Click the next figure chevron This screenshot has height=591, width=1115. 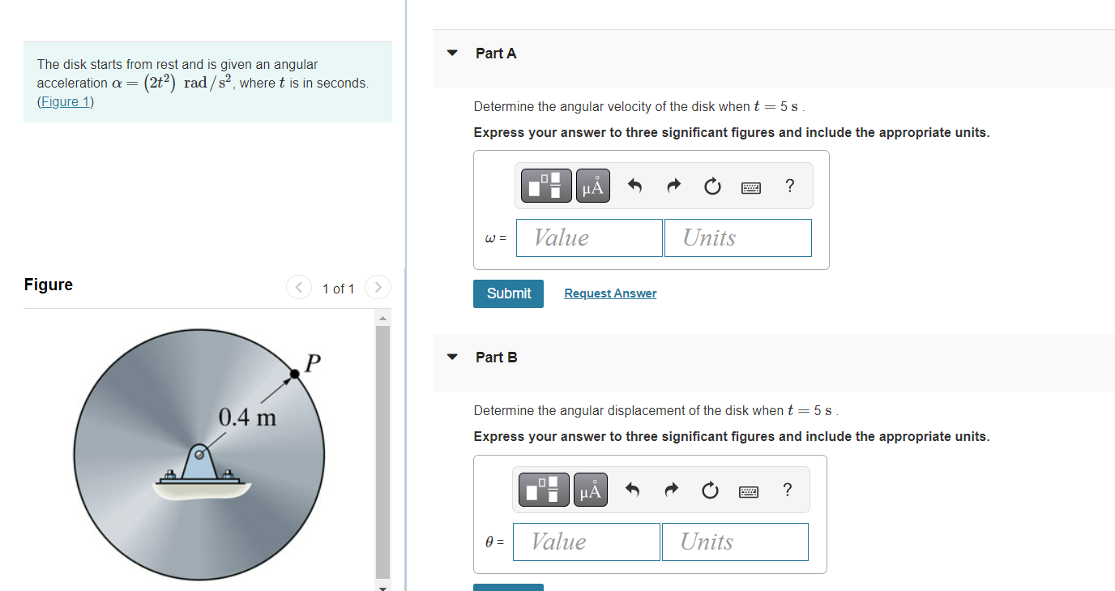[378, 287]
